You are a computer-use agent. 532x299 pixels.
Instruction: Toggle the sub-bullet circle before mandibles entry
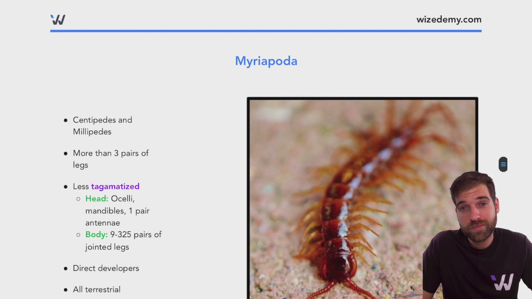click(78, 199)
